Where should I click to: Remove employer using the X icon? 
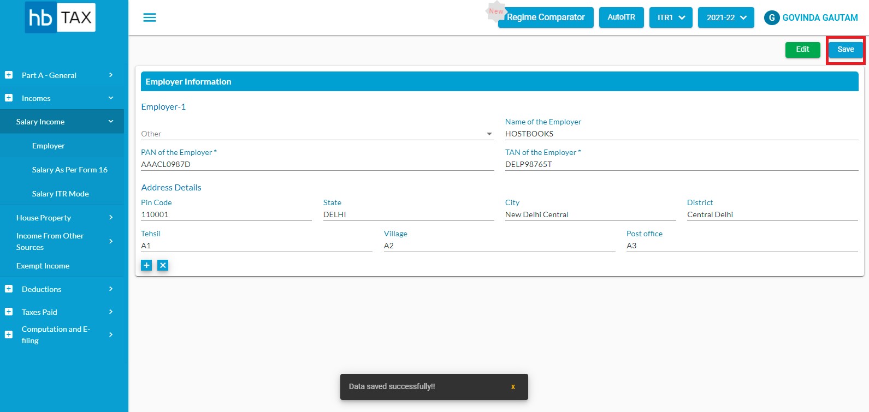(163, 265)
